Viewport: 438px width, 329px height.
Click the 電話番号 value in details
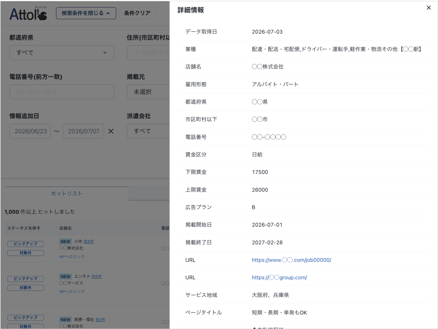(x=269, y=137)
